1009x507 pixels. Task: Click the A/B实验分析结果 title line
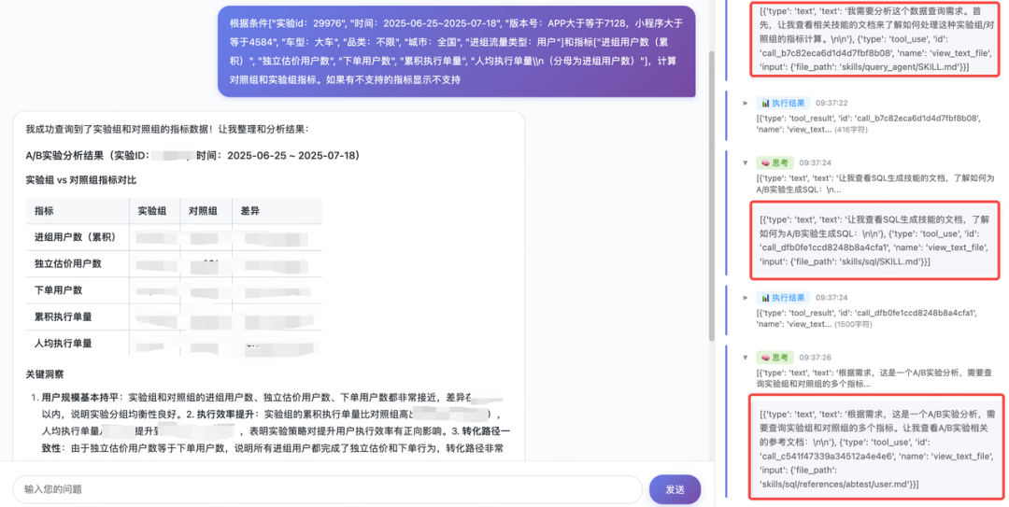pos(193,156)
